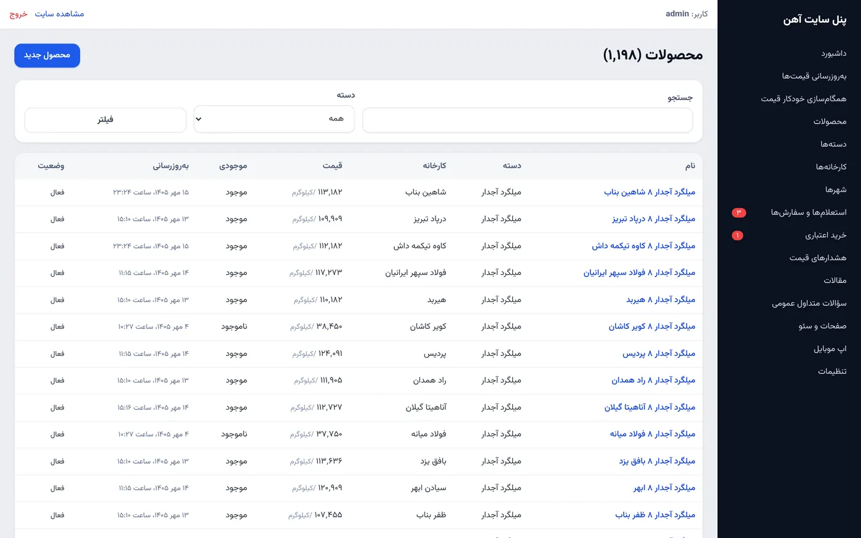Open product میلگرد آجدار ۸ پردیس
This screenshot has height=538, width=861.
(x=659, y=354)
